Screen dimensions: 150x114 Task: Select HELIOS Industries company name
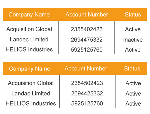pyautogui.click(x=29, y=49)
